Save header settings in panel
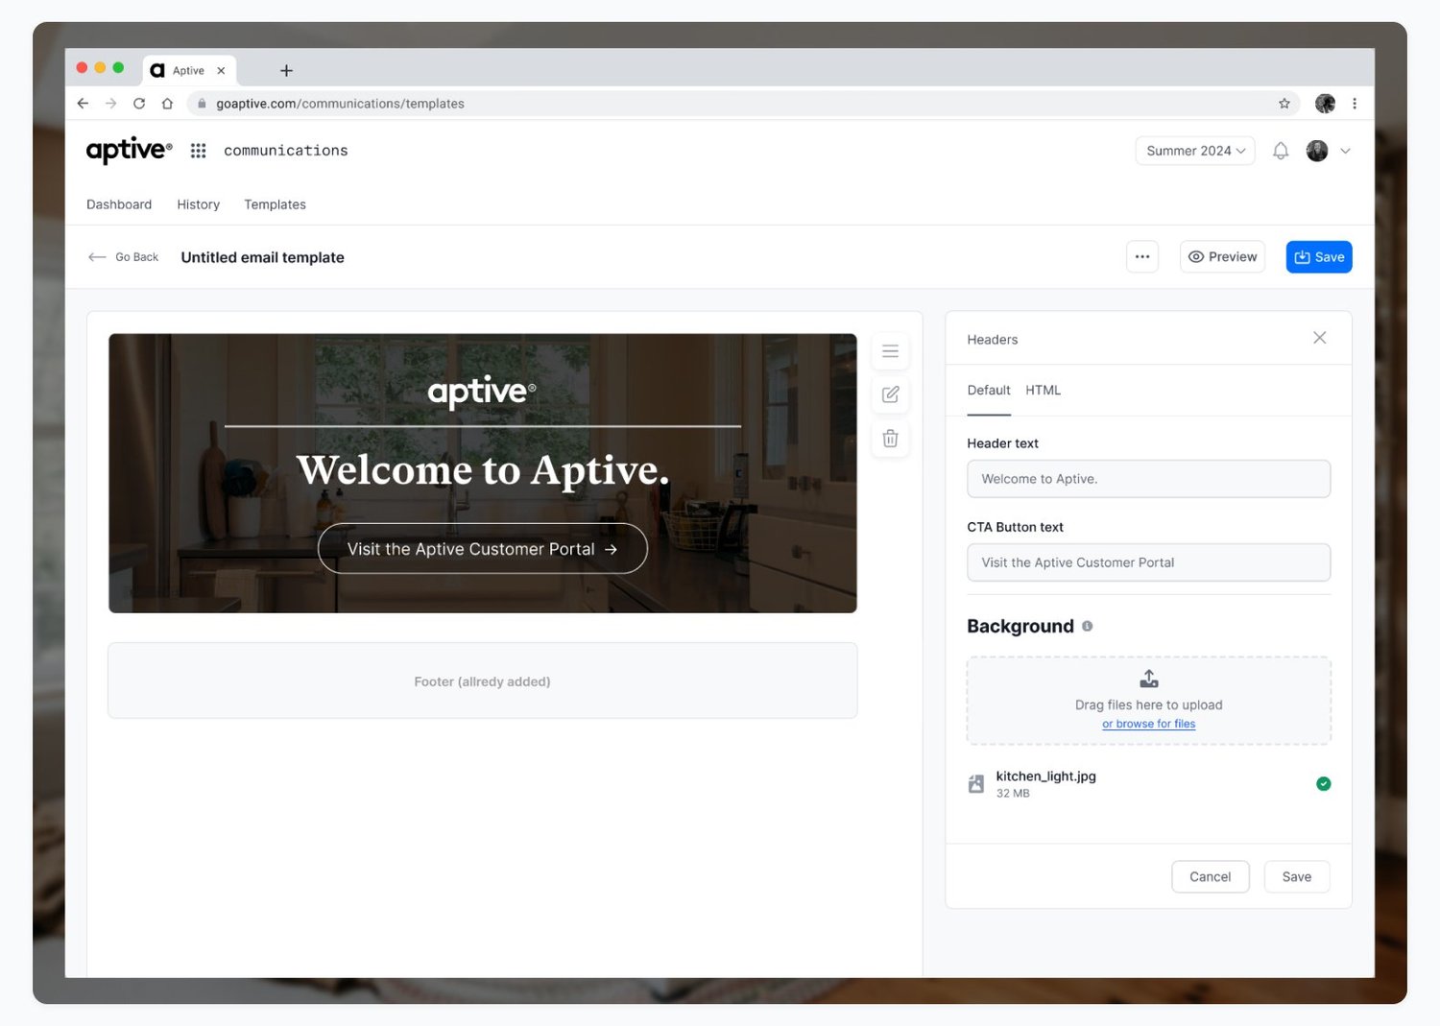The image size is (1440, 1026). pos(1297,877)
